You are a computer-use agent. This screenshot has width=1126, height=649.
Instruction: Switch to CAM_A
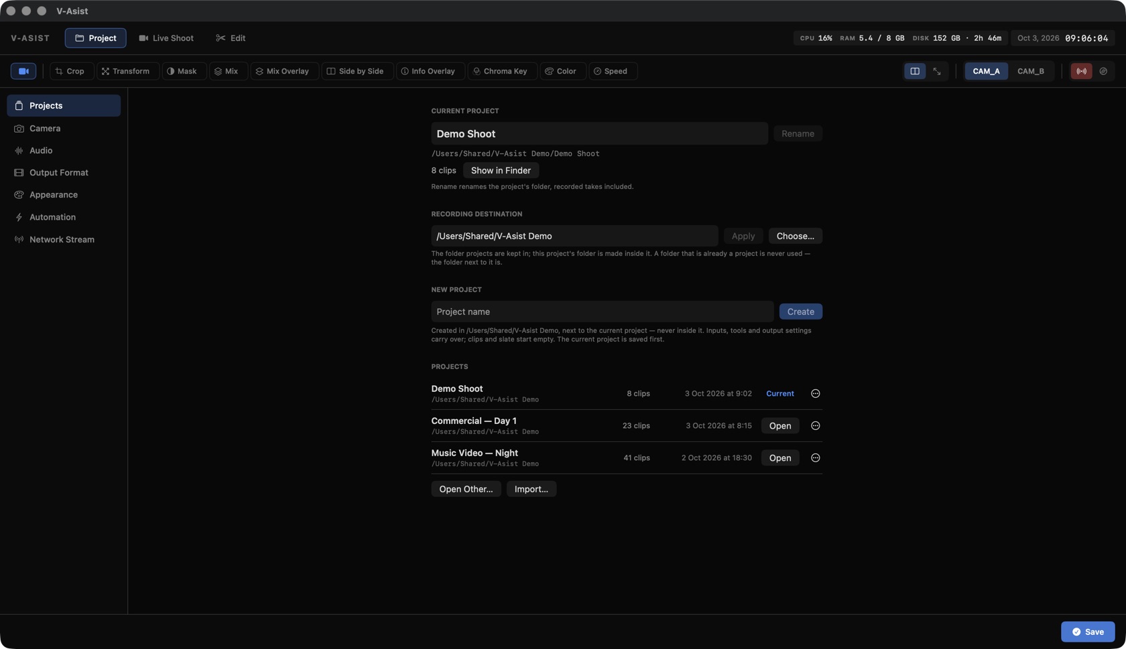[986, 71]
